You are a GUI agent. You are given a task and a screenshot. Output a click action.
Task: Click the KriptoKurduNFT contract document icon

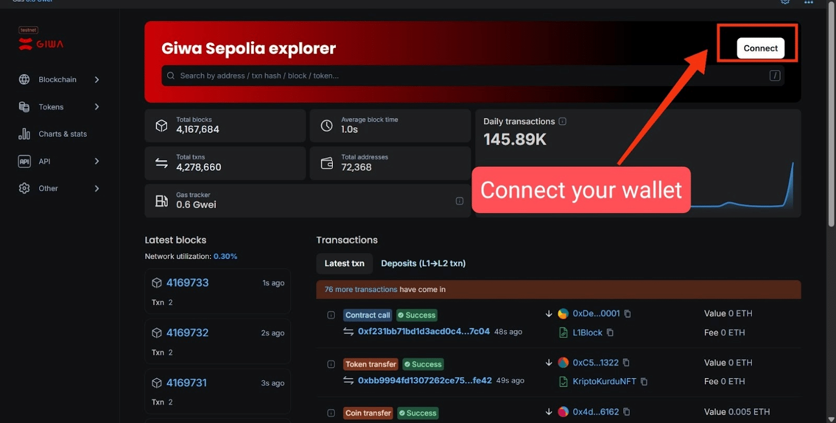563,382
